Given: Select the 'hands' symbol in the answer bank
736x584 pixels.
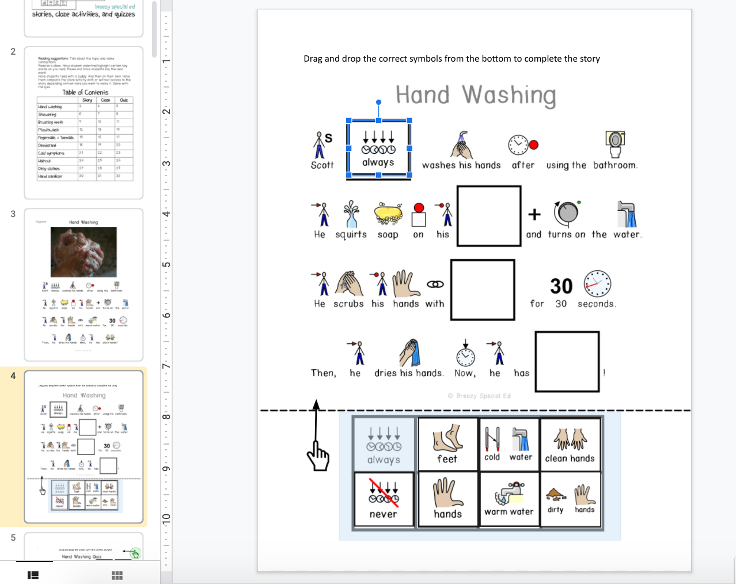Looking at the screenshot, I should click(x=447, y=499).
